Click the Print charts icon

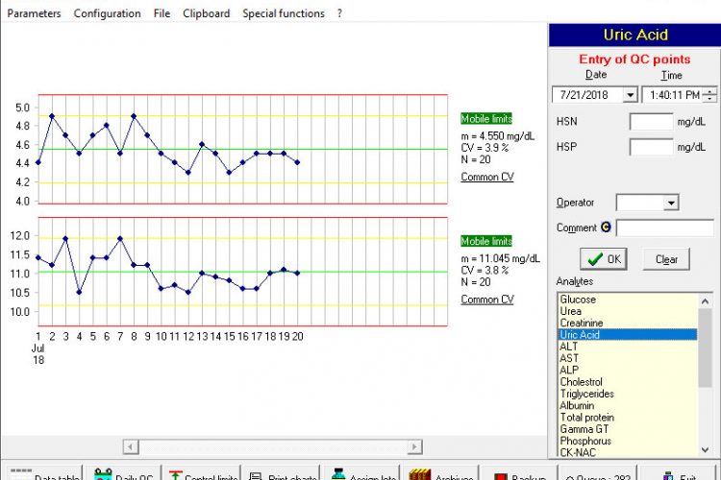point(283,475)
